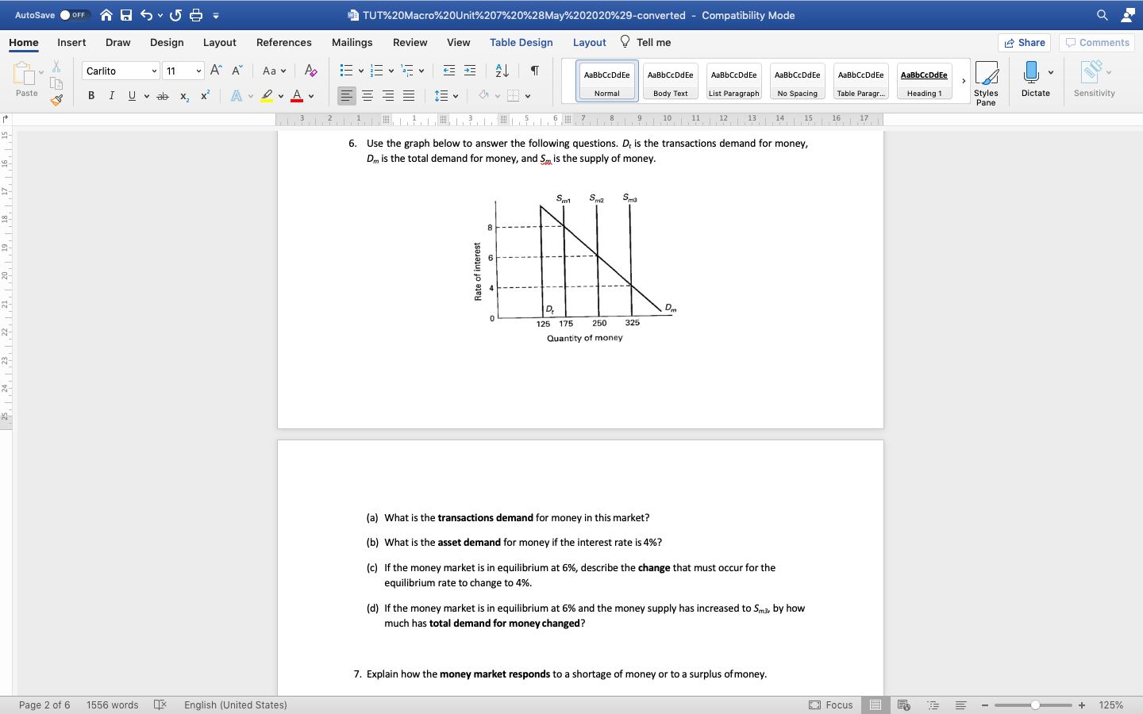Increase font size with the large A
1143x714 pixels.
coord(216,71)
